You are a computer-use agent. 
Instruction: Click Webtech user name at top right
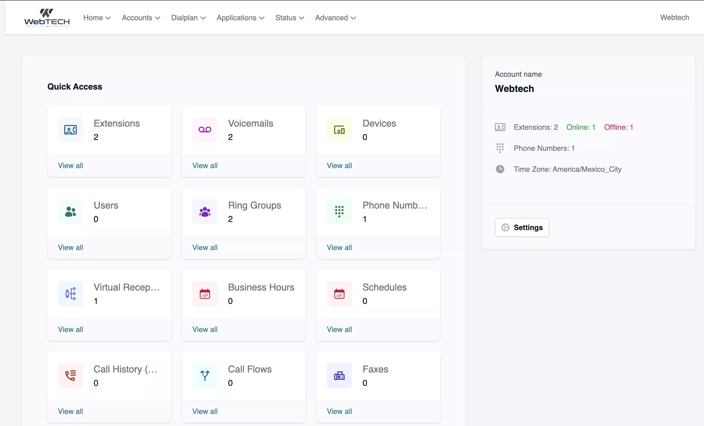[x=674, y=17]
